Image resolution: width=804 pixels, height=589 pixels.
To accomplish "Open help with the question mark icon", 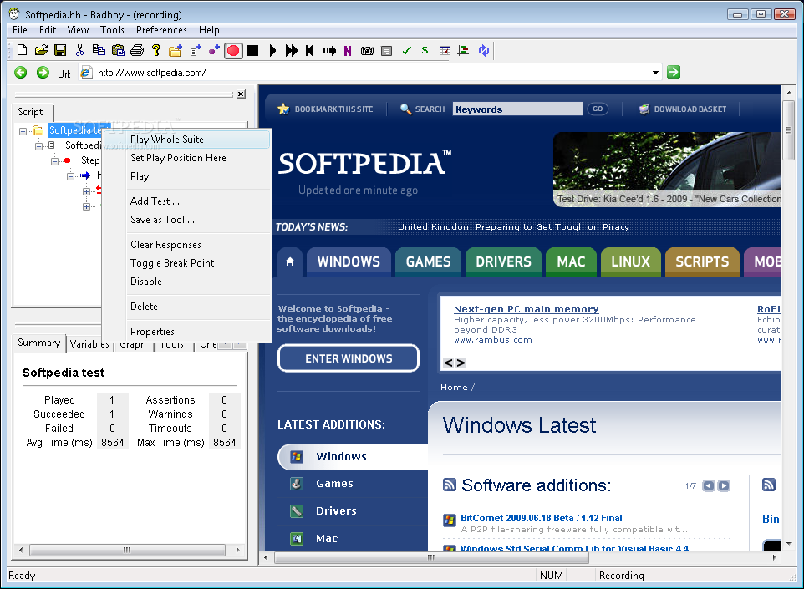I will pyautogui.click(x=156, y=50).
